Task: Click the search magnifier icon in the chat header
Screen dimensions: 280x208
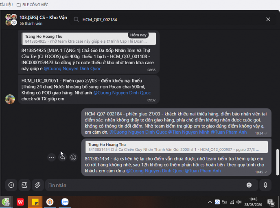Action: 76,19
